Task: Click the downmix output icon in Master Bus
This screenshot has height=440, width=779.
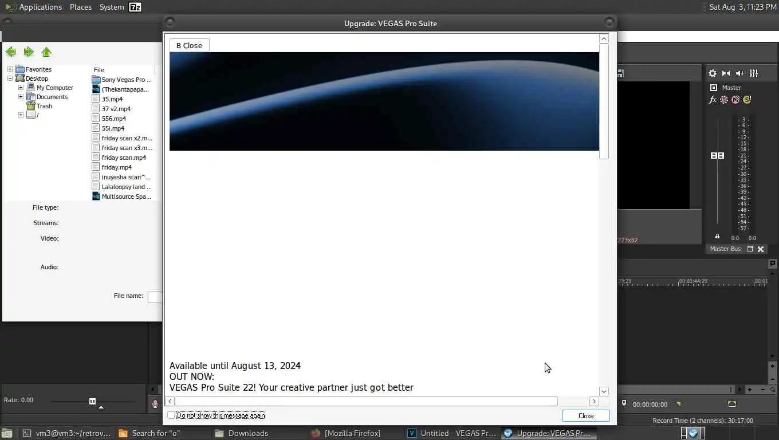Action: [x=726, y=73]
